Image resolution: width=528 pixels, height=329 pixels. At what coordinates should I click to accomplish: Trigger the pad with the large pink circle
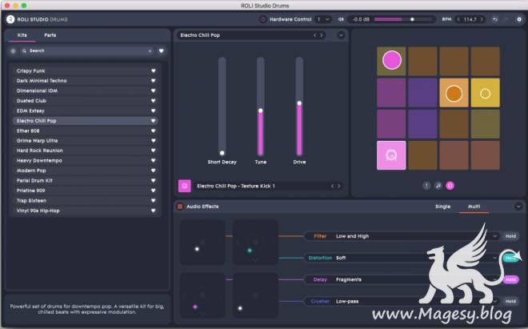coord(391,61)
